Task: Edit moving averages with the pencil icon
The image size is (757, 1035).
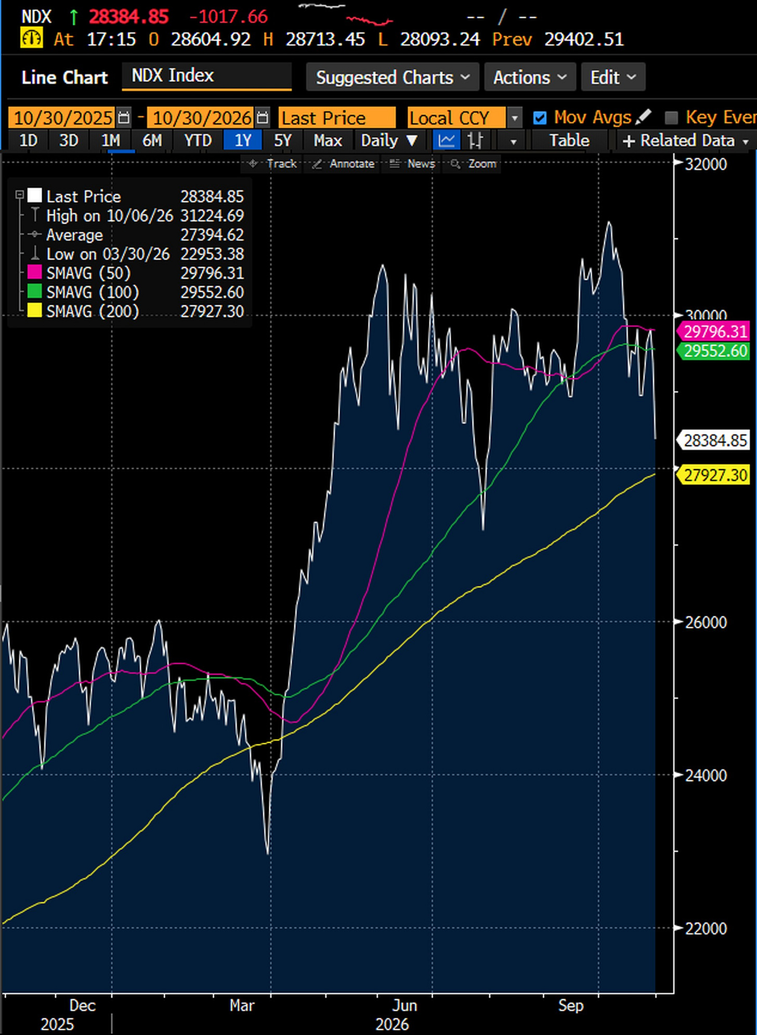Action: pos(643,117)
